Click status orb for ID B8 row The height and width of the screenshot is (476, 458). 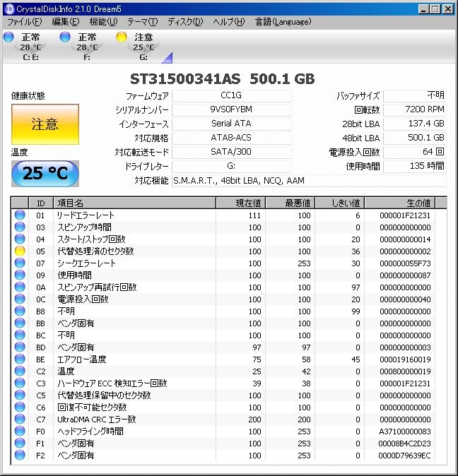click(20, 311)
